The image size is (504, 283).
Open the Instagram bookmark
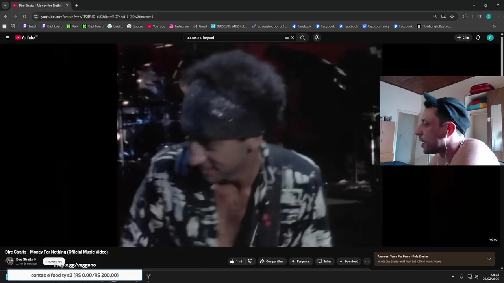tap(179, 26)
